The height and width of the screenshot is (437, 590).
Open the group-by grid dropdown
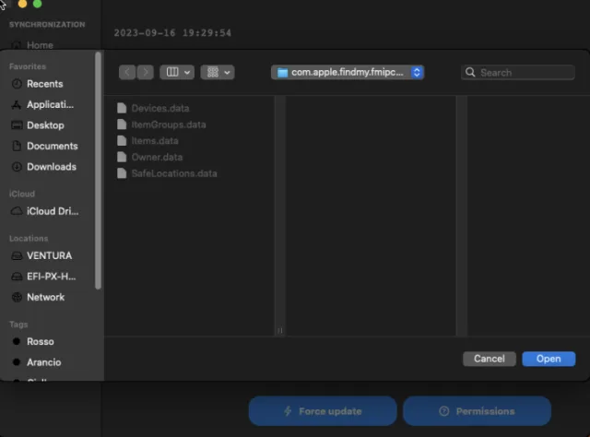click(218, 72)
